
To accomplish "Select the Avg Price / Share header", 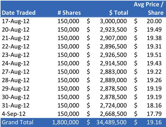I will click(x=149, y=8).
